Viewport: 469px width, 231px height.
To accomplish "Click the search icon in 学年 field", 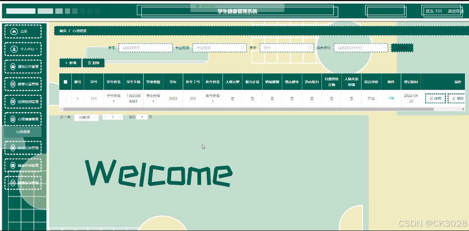I will 309,48.
